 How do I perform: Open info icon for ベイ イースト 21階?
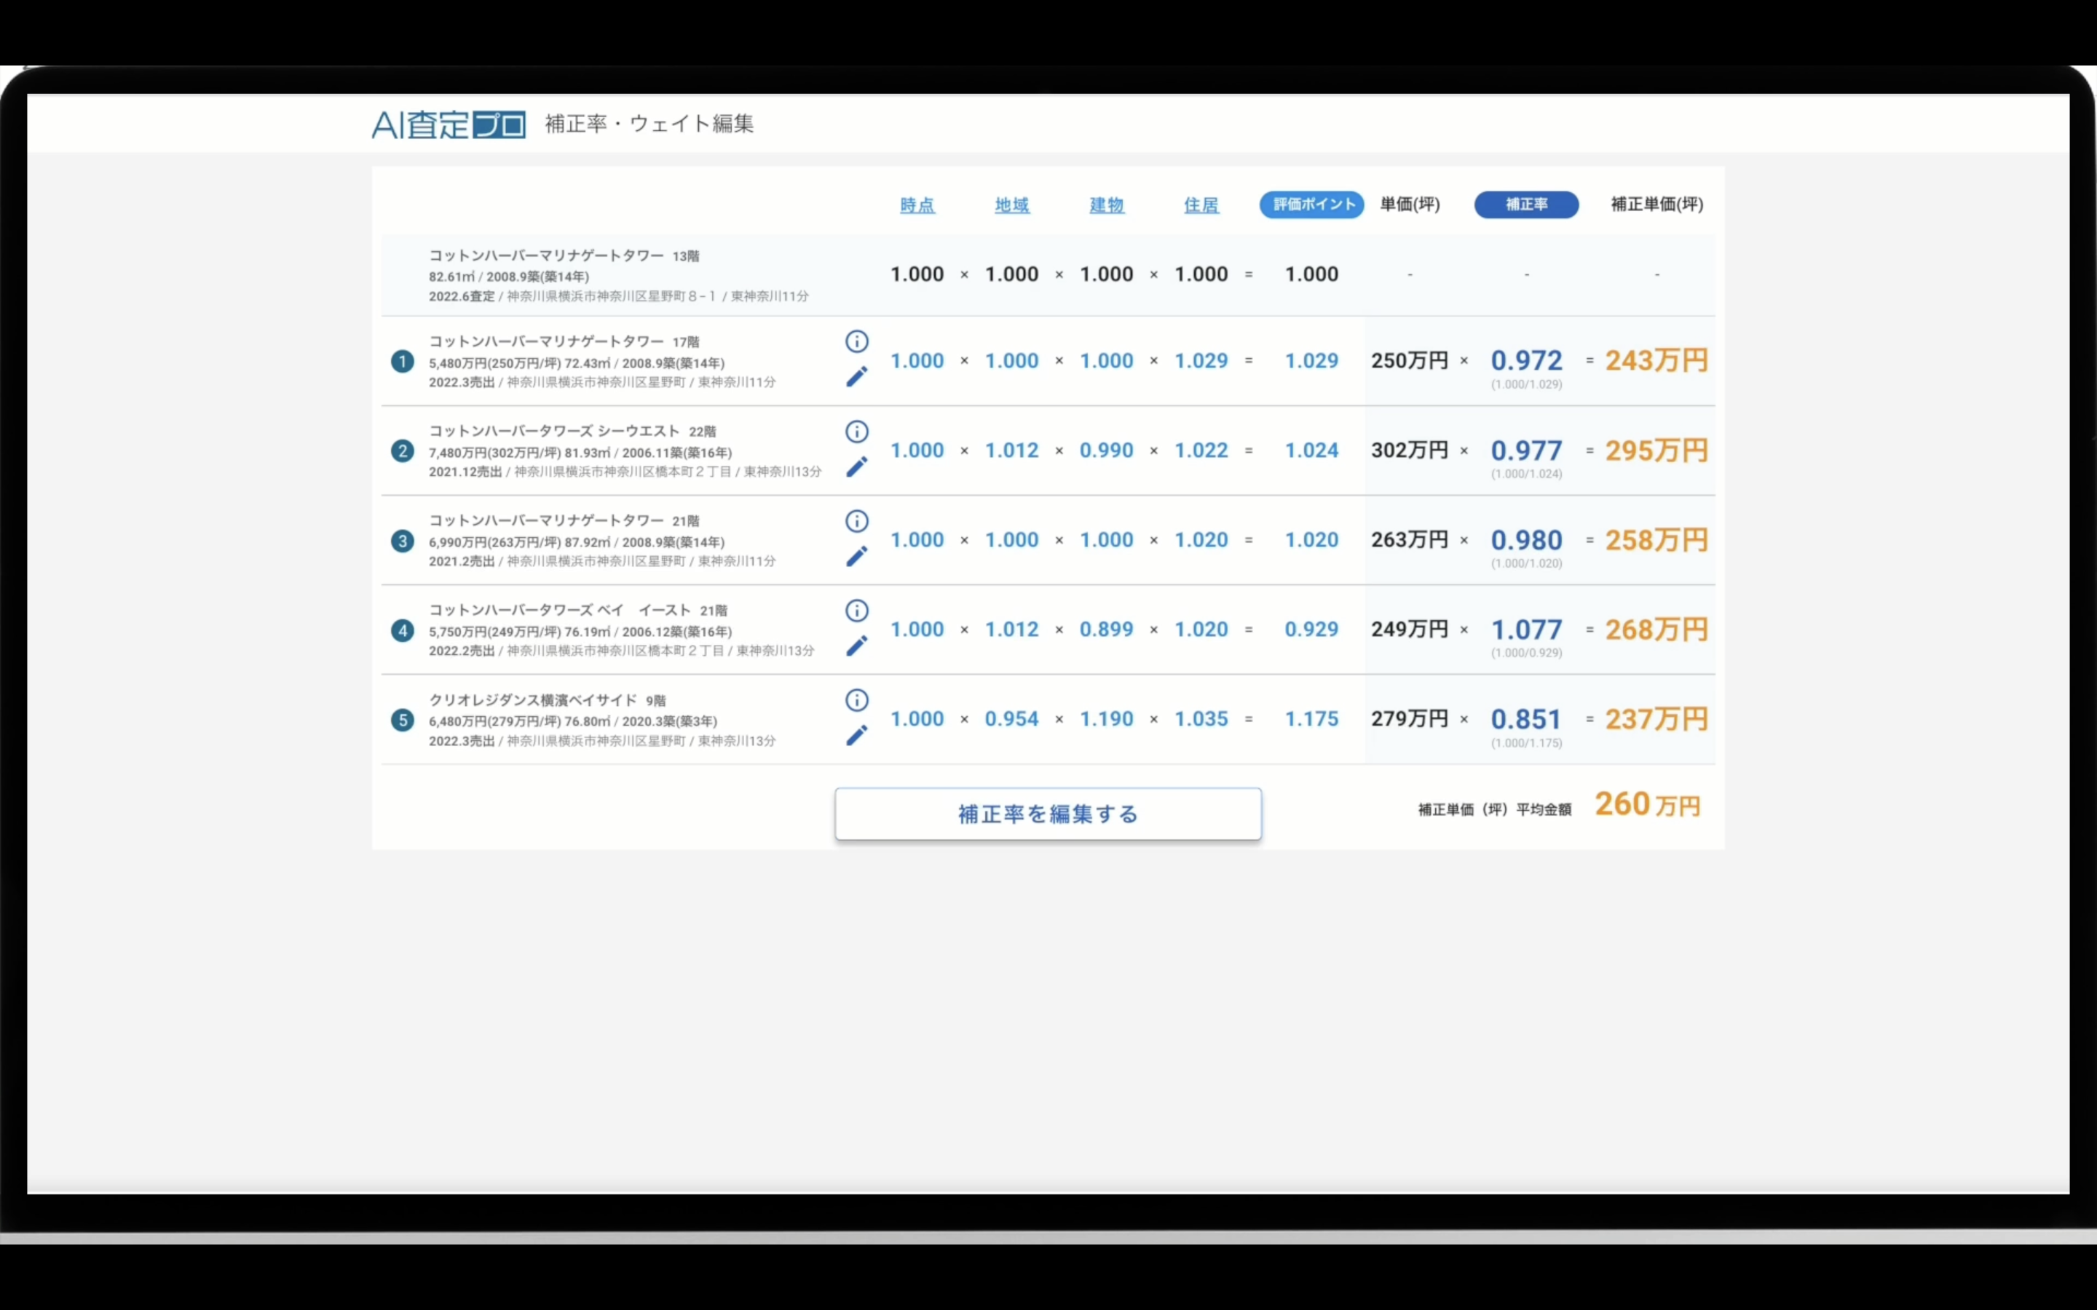tap(856, 611)
